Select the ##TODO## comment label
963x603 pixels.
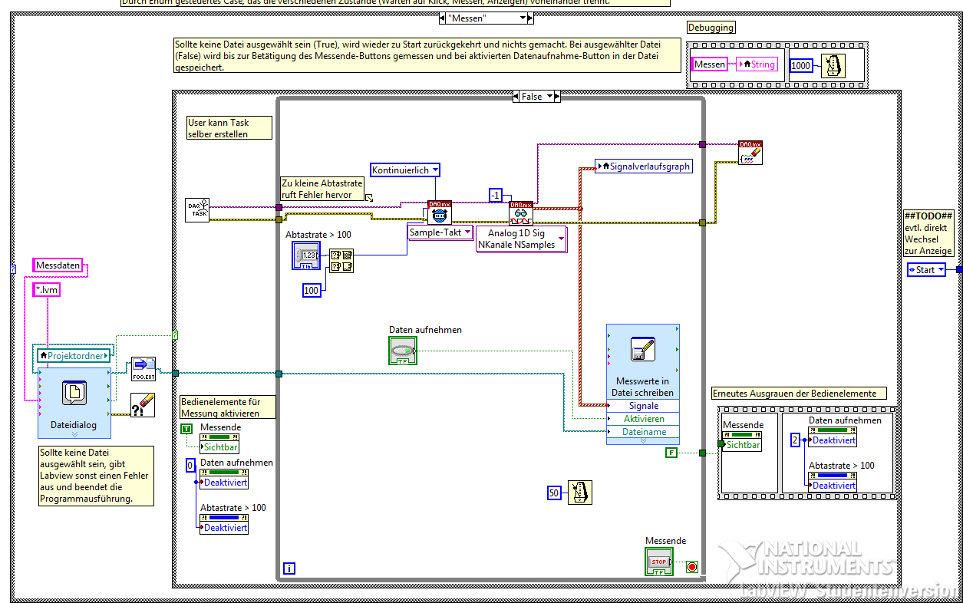(x=928, y=233)
